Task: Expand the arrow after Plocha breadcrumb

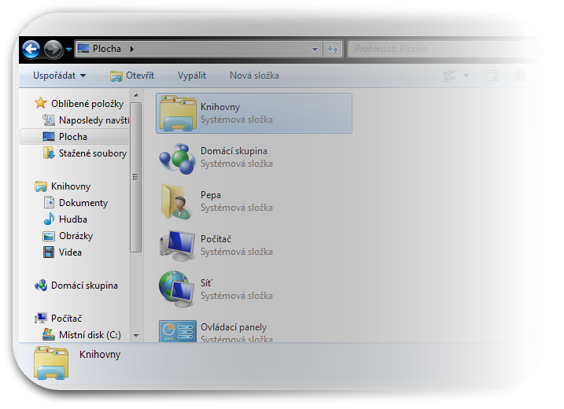Action: pos(131,49)
